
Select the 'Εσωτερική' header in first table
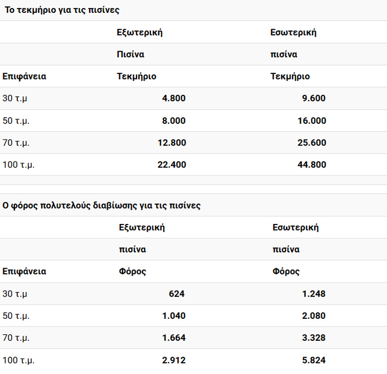[293, 32]
